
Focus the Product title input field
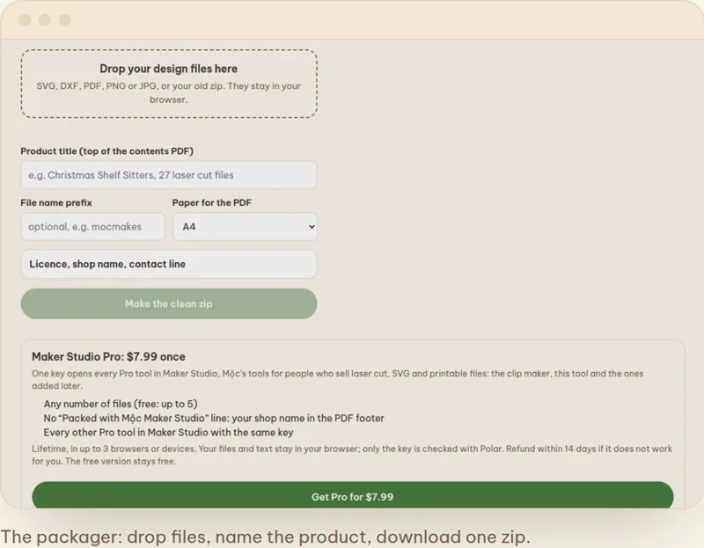point(169,175)
